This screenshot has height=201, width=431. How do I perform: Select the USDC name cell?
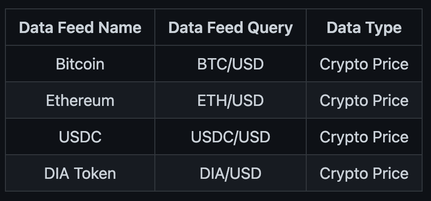(x=80, y=136)
